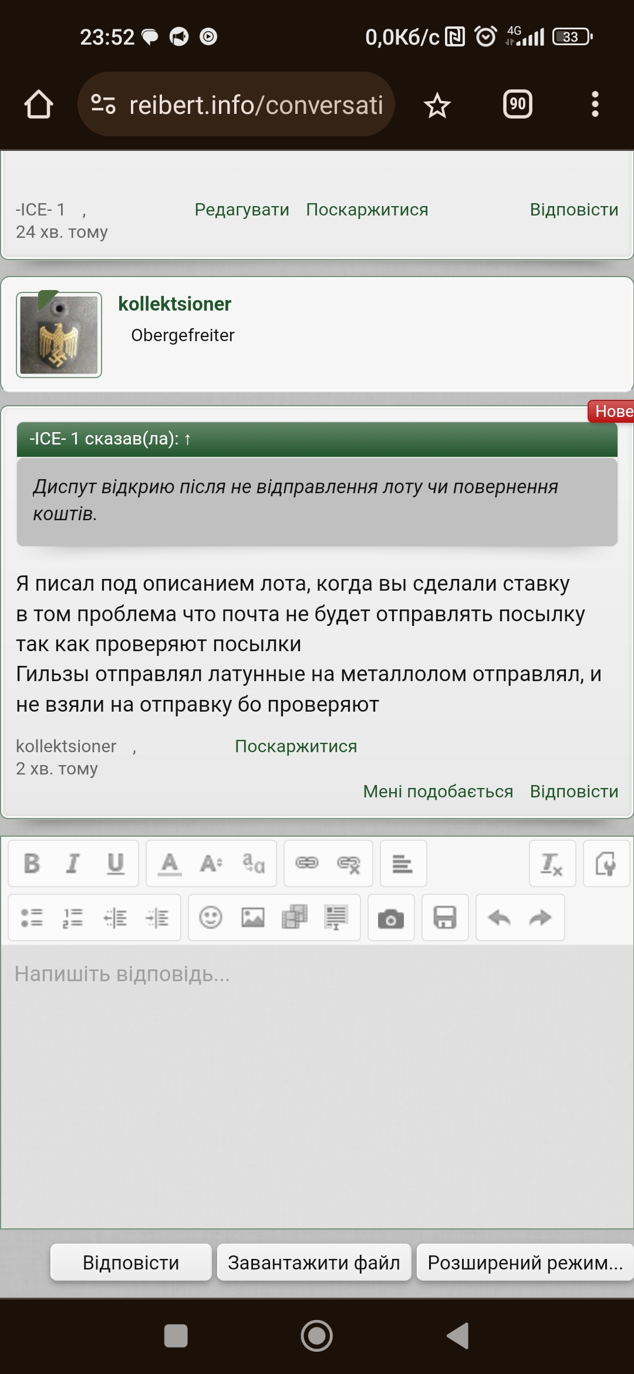Image resolution: width=634 pixels, height=1374 pixels.
Task: Tap the reibert.info address bar URL
Action: pyautogui.click(x=256, y=105)
